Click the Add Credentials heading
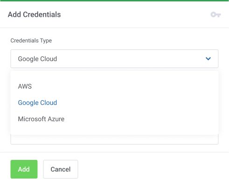Viewport: 229px width, 186px height. pyautogui.click(x=34, y=14)
